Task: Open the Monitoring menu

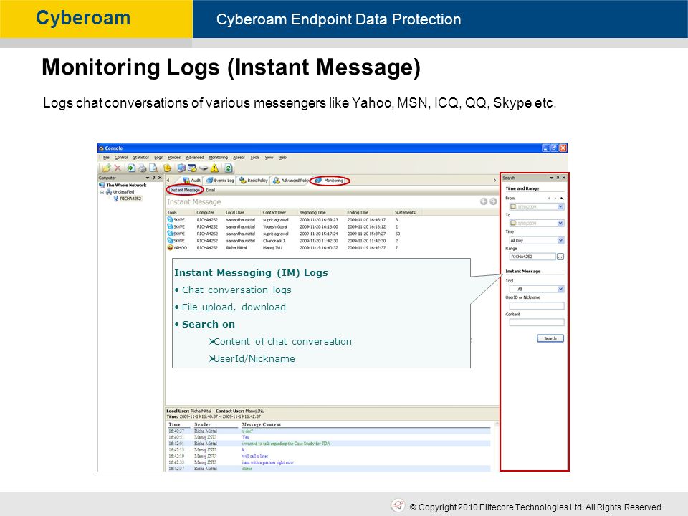Action: pyautogui.click(x=219, y=158)
